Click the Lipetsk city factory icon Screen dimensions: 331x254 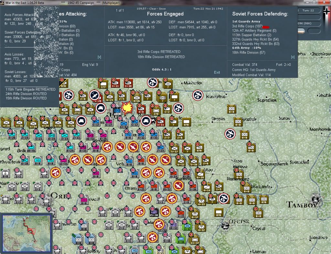click(x=225, y=226)
